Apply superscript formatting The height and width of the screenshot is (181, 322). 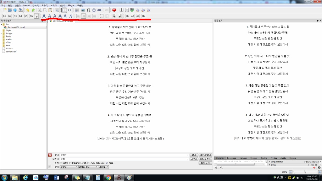(71, 16)
